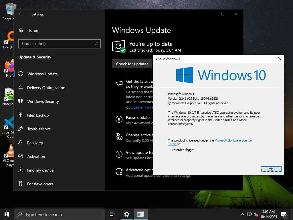Click the Delivery Optimization icon
293x220 pixels.
pyautogui.click(x=21, y=87)
